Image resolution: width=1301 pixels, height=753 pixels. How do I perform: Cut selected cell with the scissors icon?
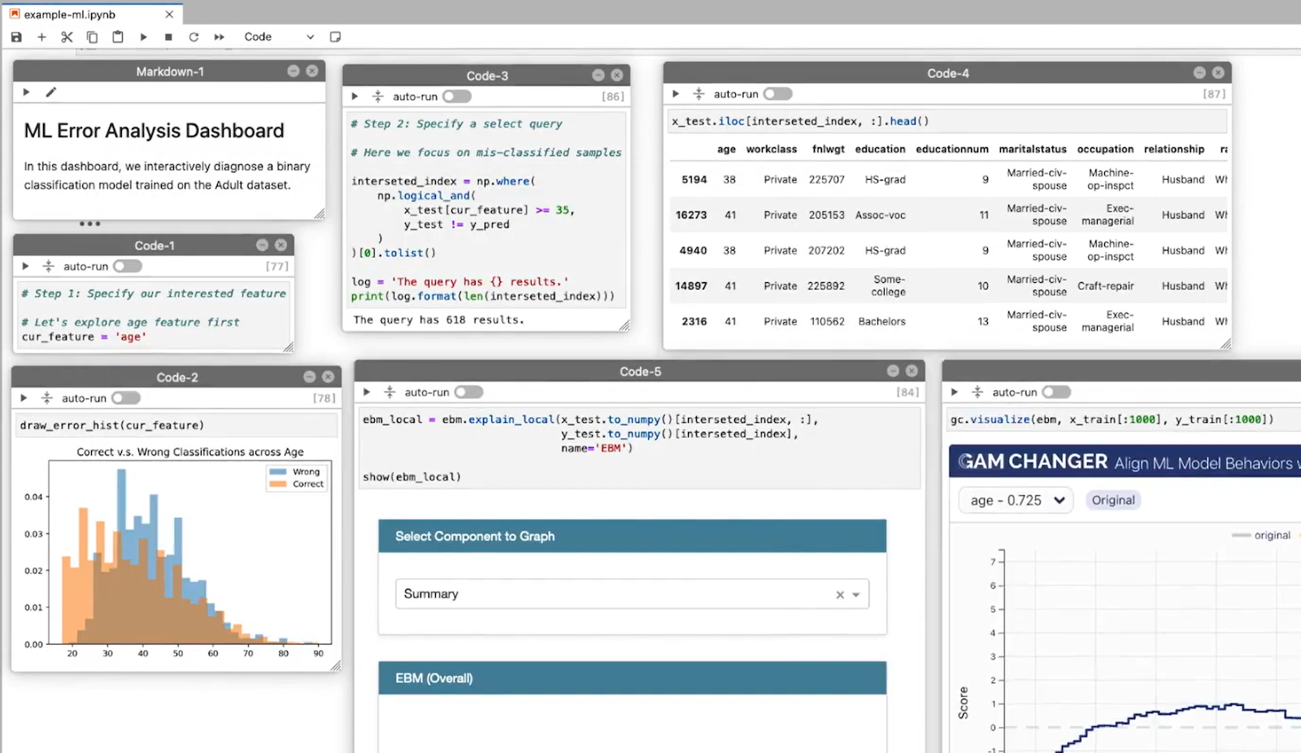(67, 37)
